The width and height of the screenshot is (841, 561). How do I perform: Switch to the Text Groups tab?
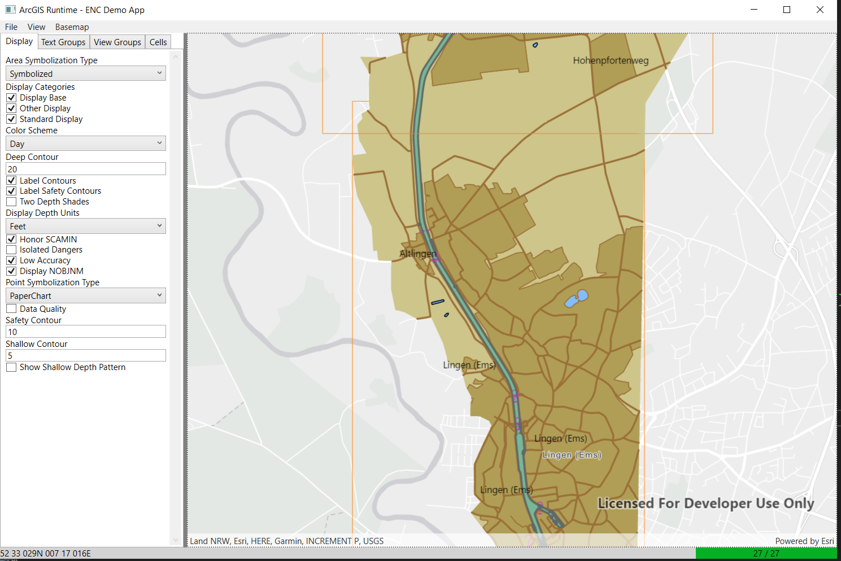[x=63, y=42]
